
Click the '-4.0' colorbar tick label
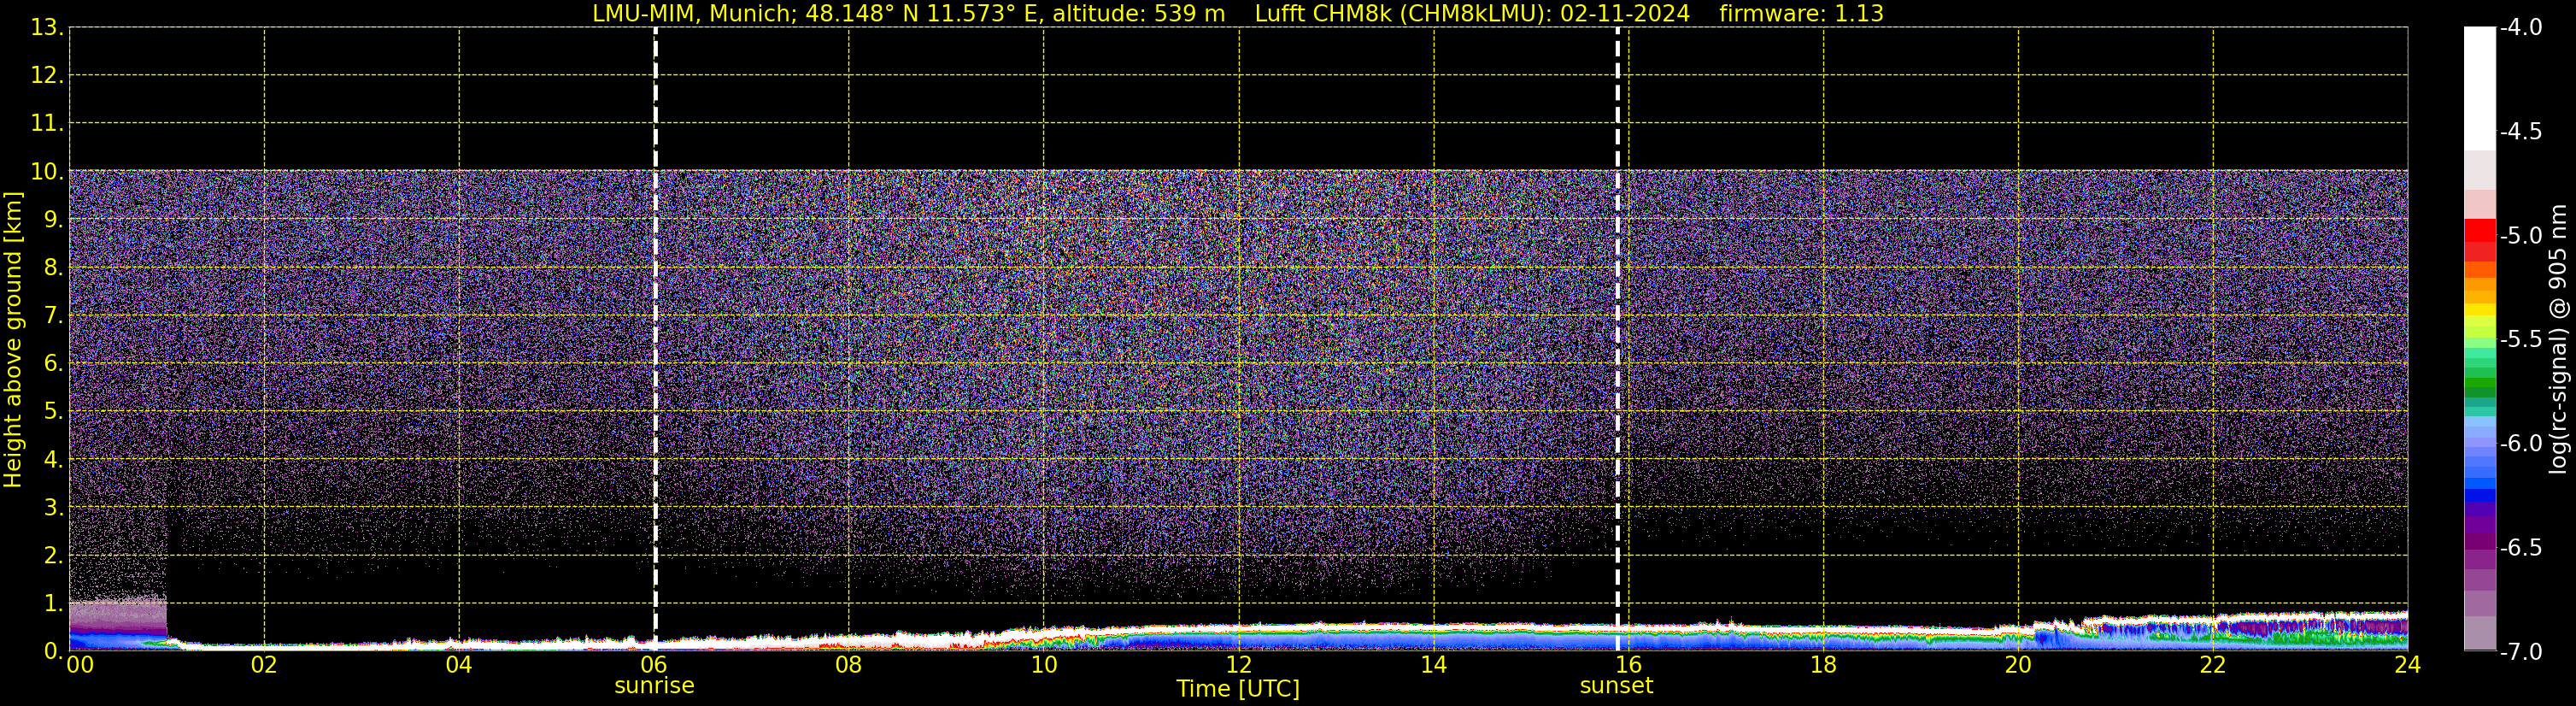click(2521, 28)
